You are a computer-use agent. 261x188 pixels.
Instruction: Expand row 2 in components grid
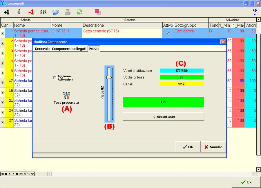coord(2,43)
